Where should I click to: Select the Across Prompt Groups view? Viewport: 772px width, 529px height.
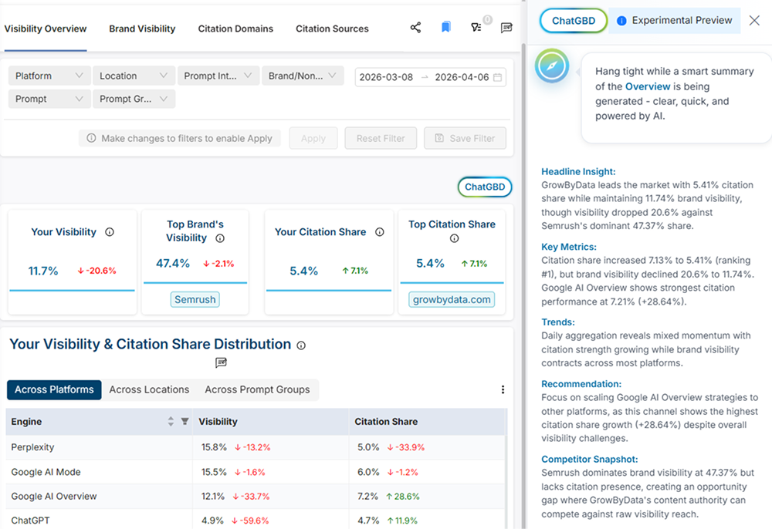(x=257, y=389)
